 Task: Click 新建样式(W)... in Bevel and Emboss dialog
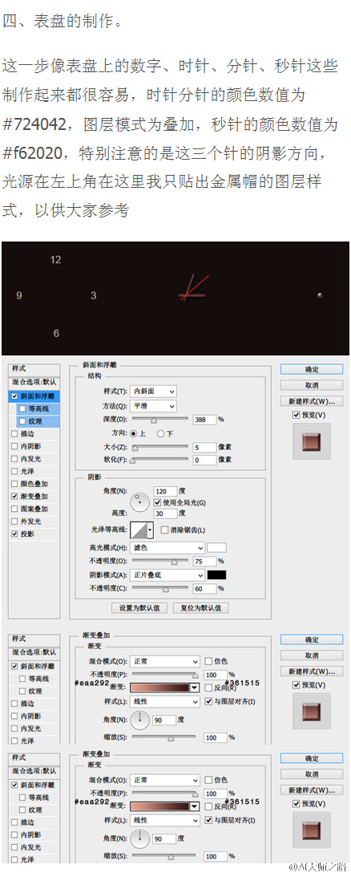click(x=311, y=401)
